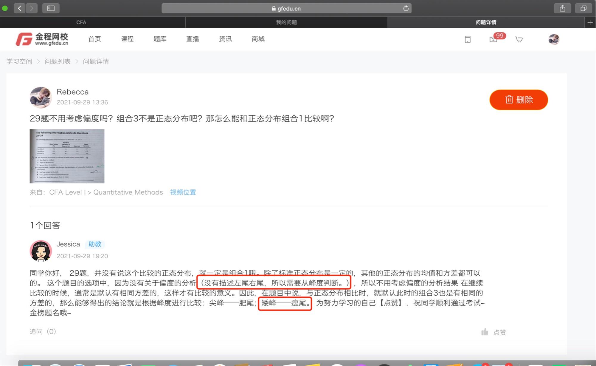
Task: Follow the 视频位置 link
Action: pyautogui.click(x=183, y=192)
